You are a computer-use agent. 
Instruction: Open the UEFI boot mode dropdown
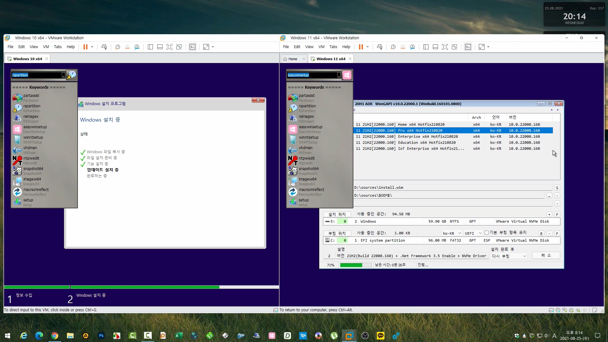(473, 233)
